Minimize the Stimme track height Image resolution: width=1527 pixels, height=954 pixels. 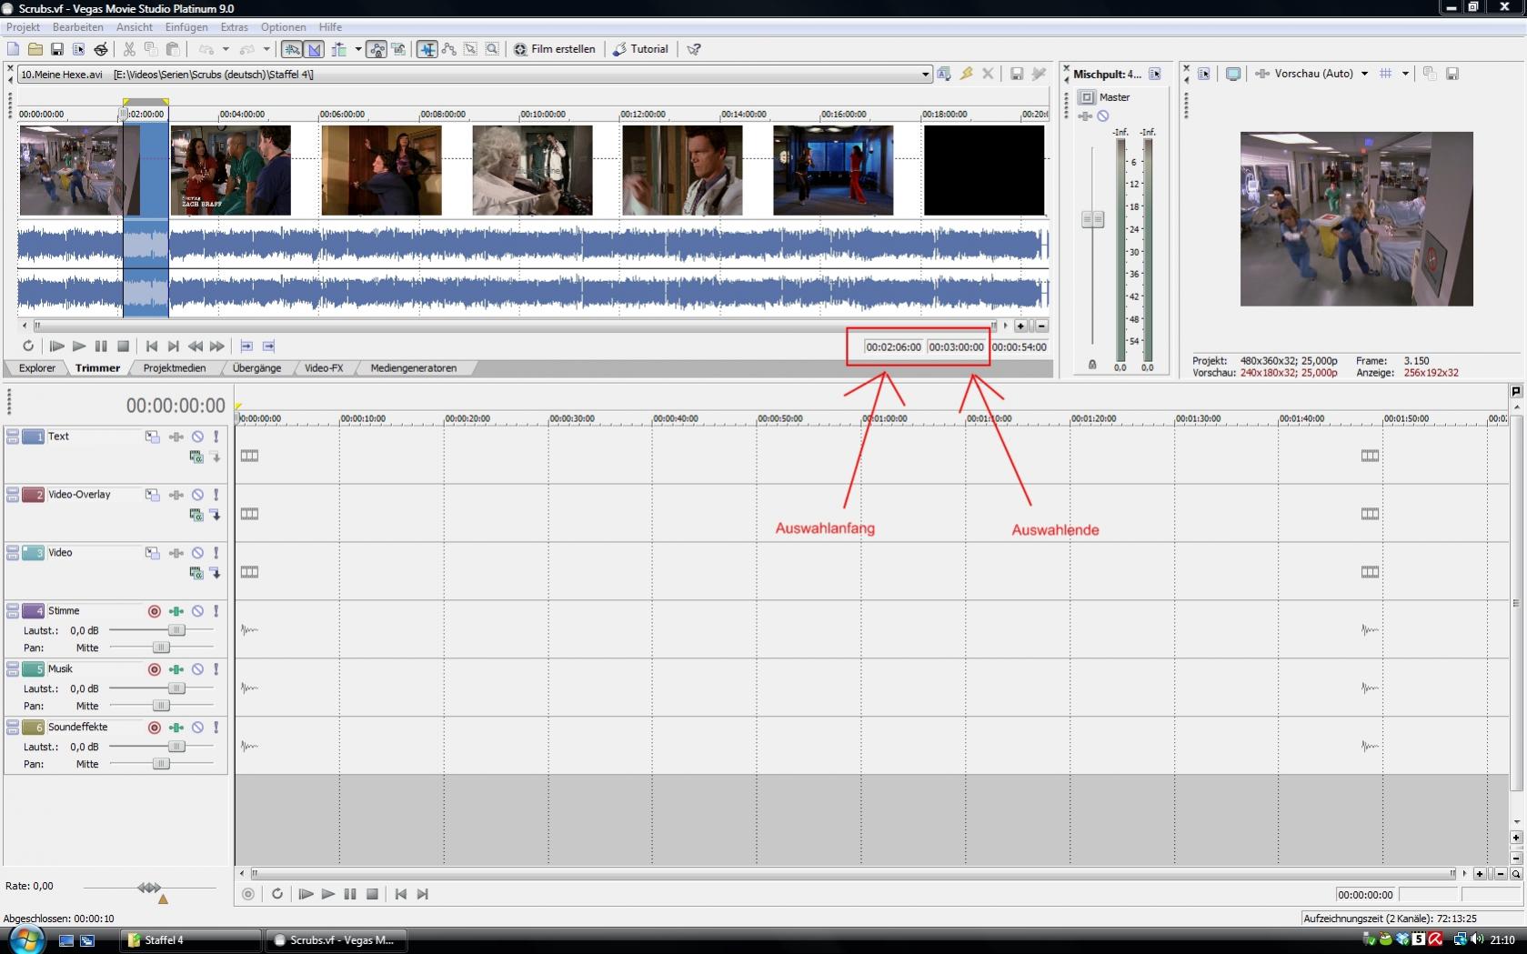[x=13, y=608]
